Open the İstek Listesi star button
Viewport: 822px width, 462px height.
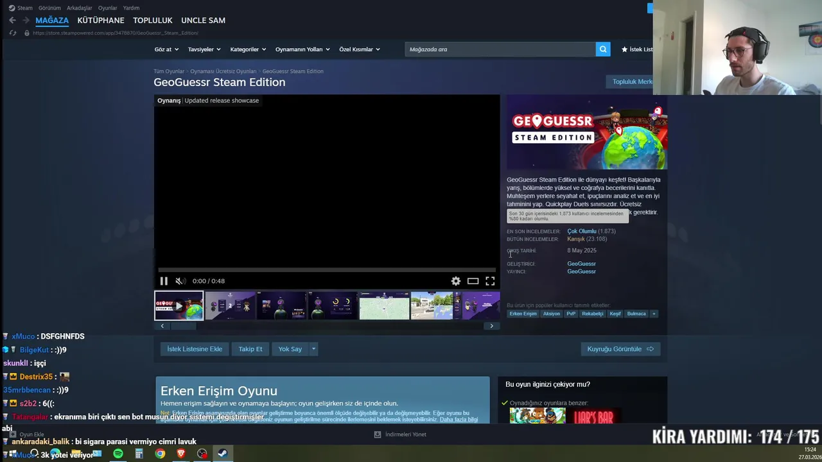(637, 49)
